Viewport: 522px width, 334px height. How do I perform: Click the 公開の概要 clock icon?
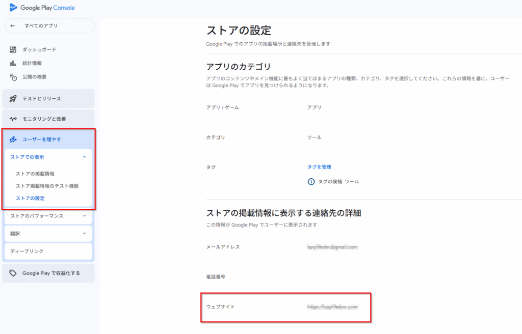pyautogui.click(x=13, y=77)
